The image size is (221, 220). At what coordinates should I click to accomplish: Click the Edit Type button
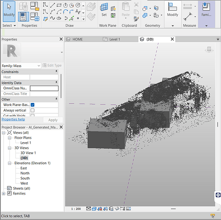pyautogui.click(x=52, y=66)
